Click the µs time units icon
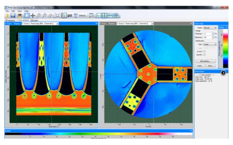 (x=70, y=15)
